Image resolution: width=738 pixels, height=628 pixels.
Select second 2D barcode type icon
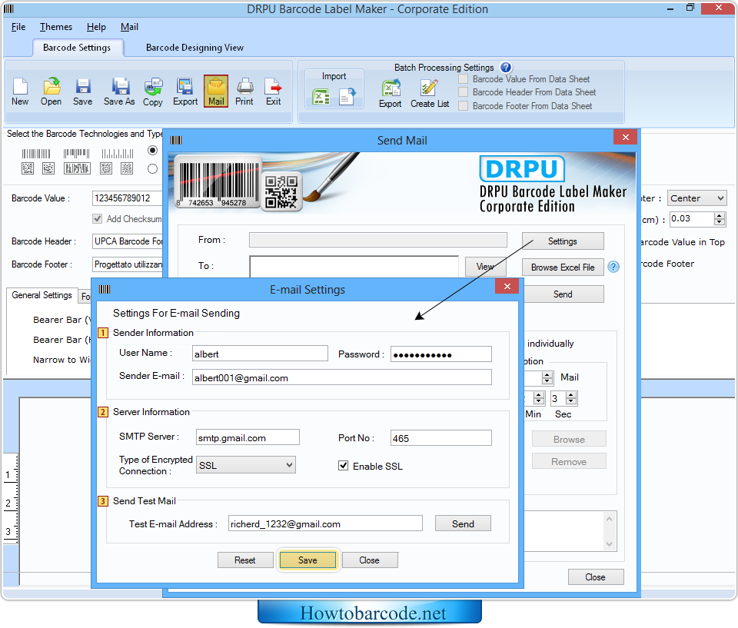coord(48,168)
